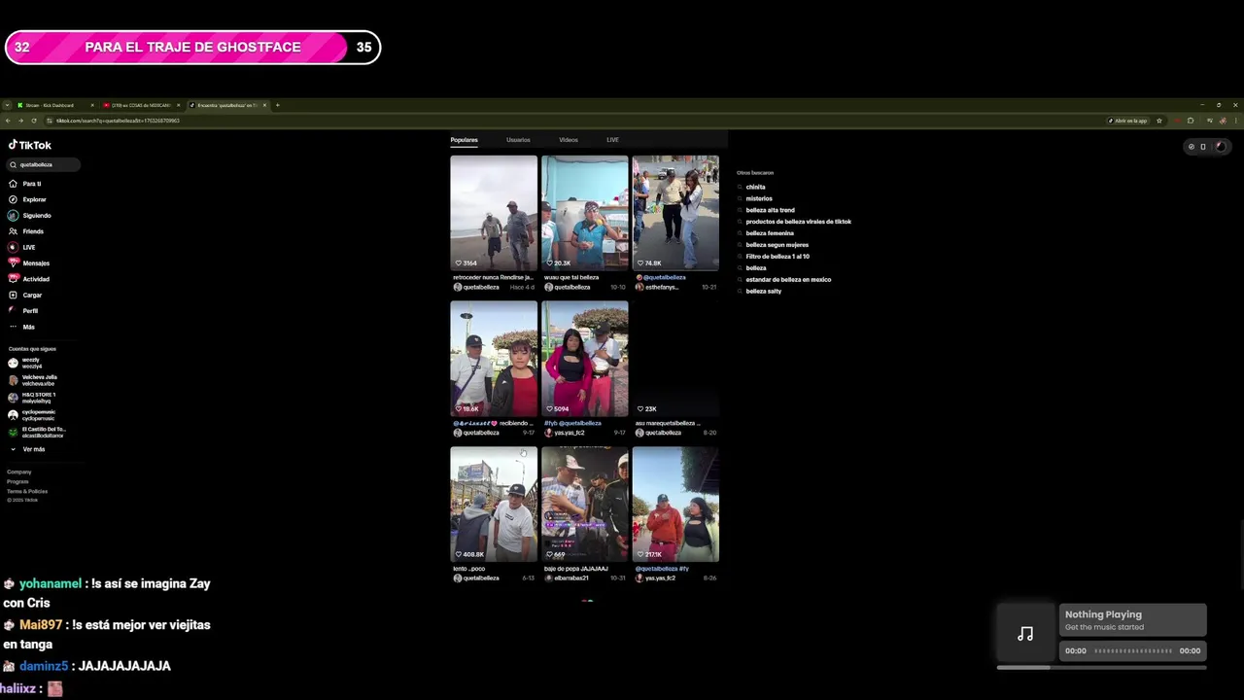This screenshot has height=700, width=1244.
Task: Select the belleza segun mujeres suggestion
Action: [x=777, y=245]
